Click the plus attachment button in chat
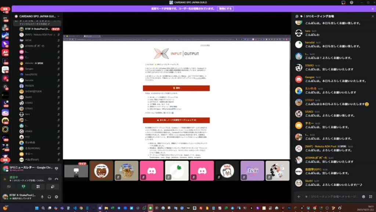Image resolution: width=376 pixels, height=212 pixels. click(299, 197)
